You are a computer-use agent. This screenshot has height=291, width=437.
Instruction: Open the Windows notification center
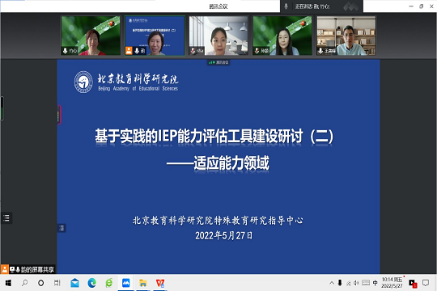426,283
